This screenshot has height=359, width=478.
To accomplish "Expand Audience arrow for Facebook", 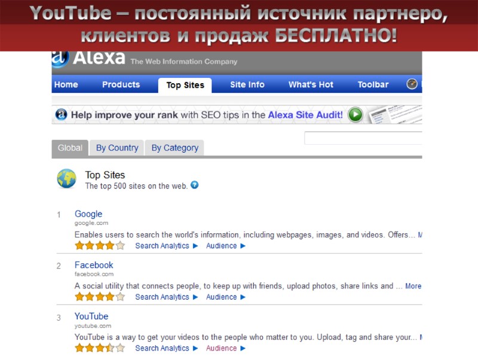I will coord(243,297).
